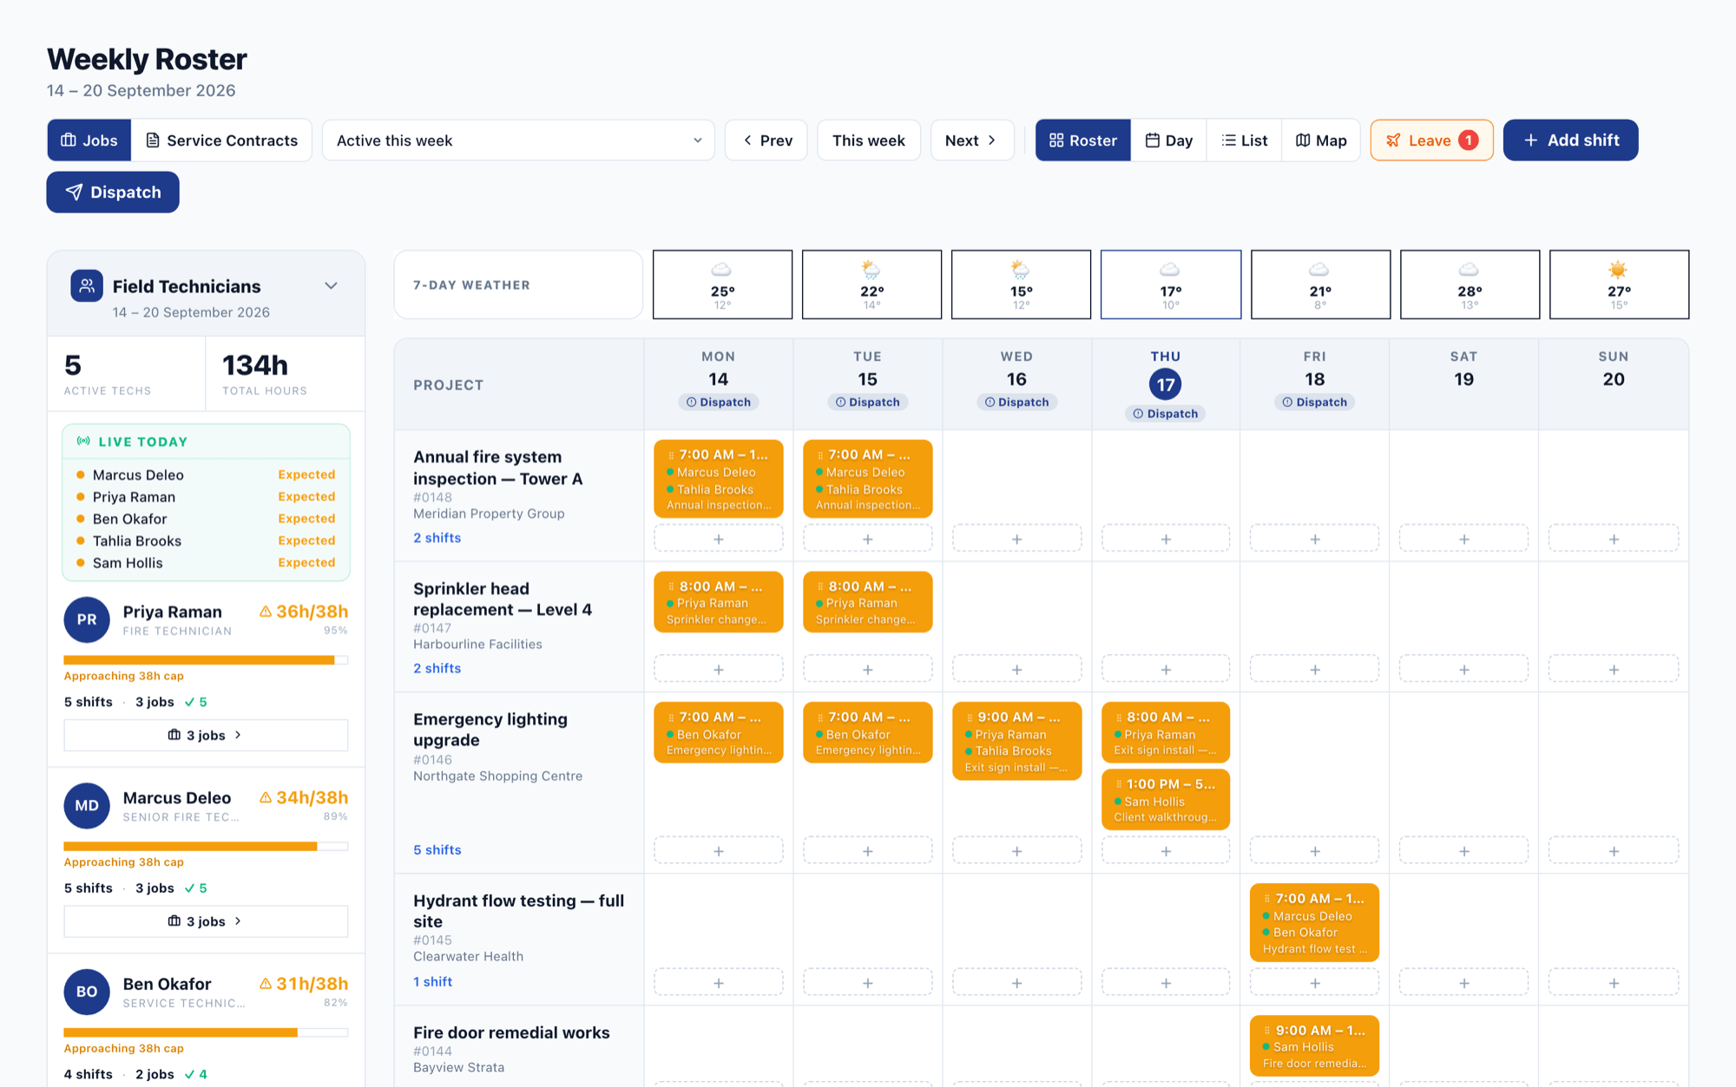
Task: Switch to the Jobs tab
Action: click(x=89, y=141)
